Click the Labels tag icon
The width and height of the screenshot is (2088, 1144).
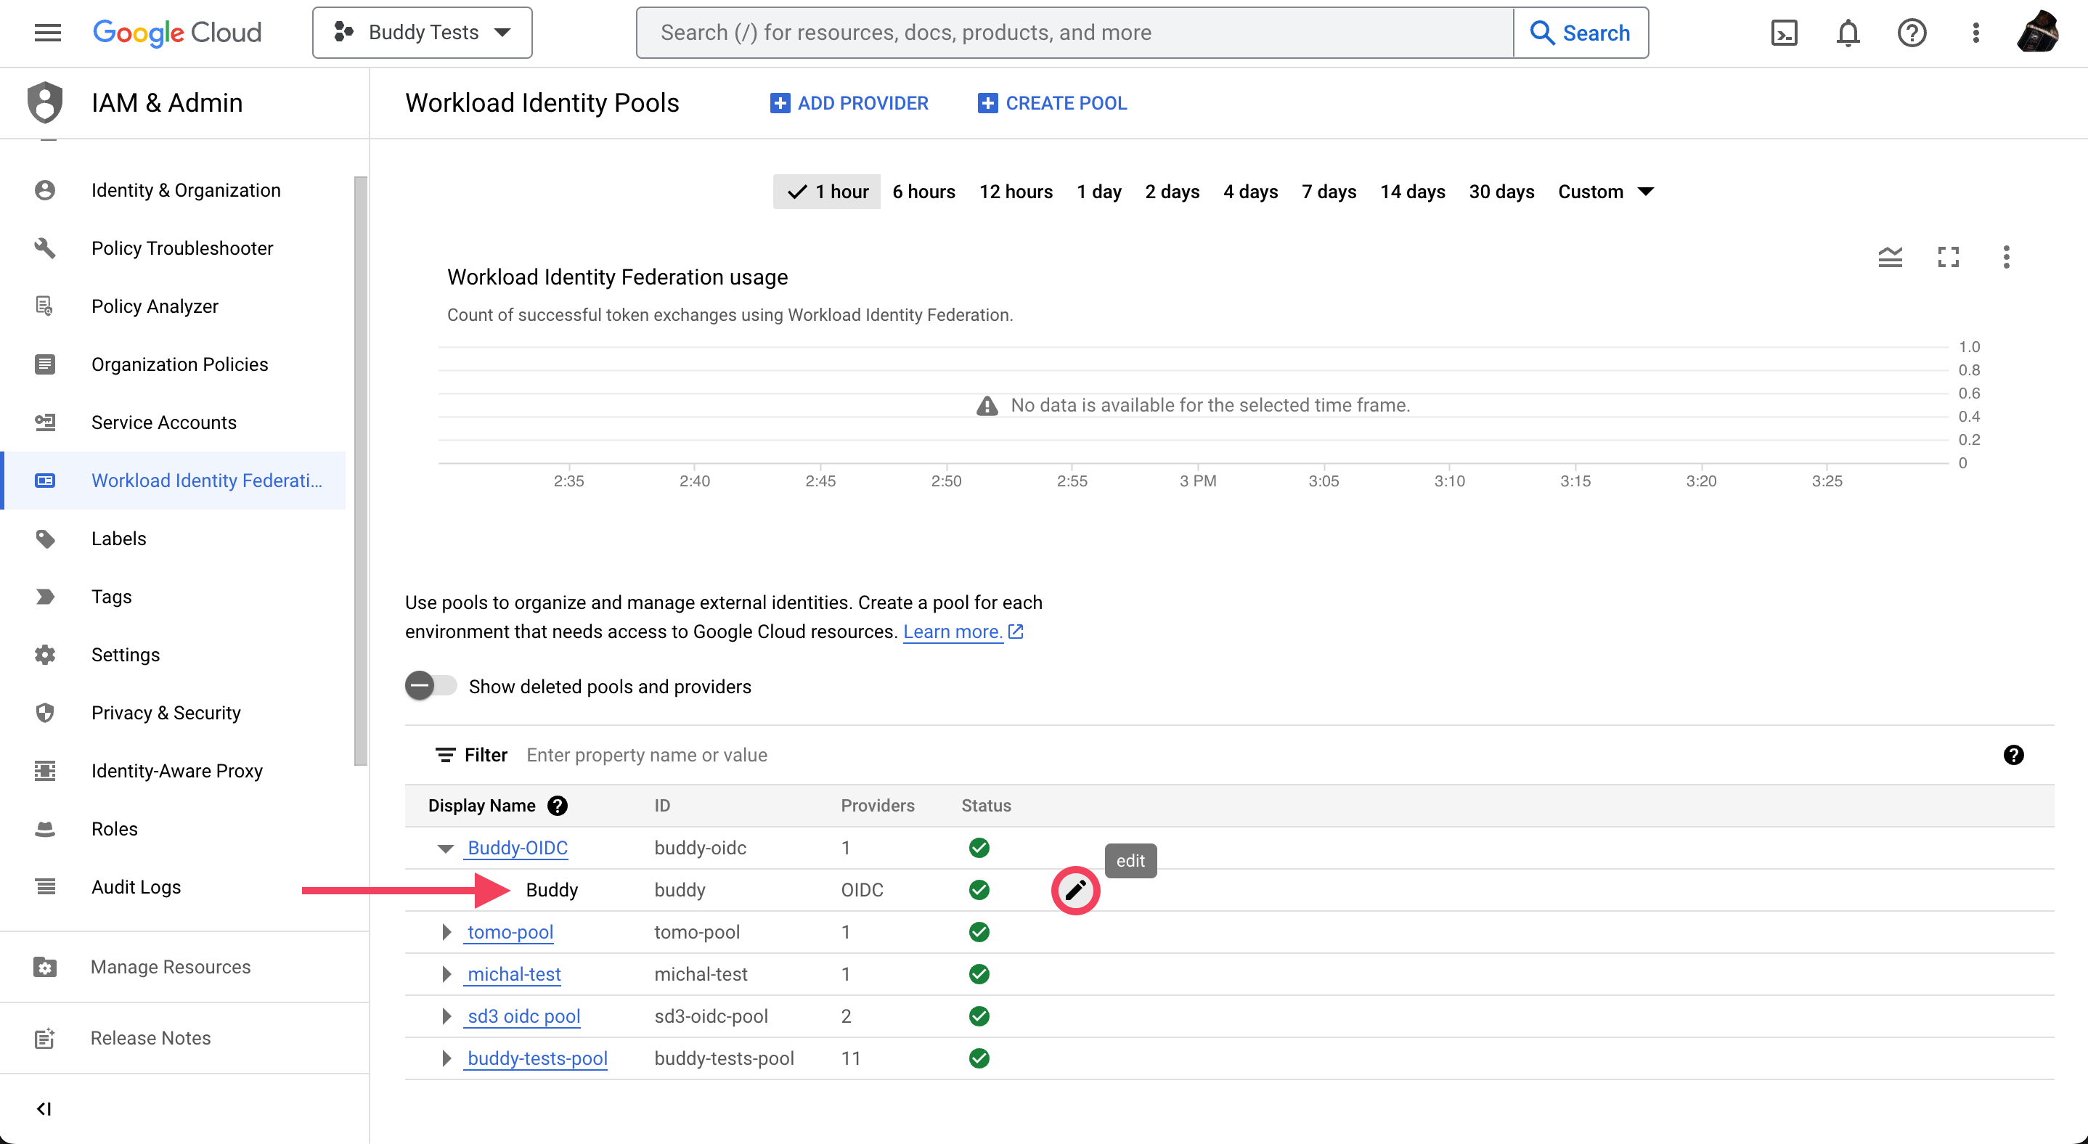click(x=44, y=539)
